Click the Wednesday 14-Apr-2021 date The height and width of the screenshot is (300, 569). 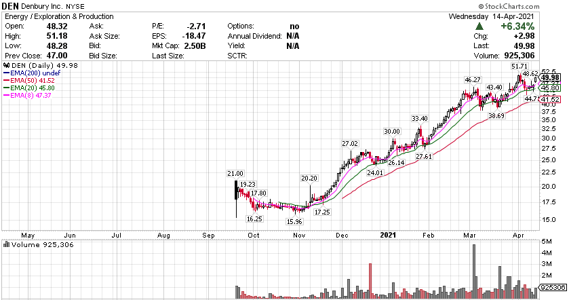click(491, 16)
